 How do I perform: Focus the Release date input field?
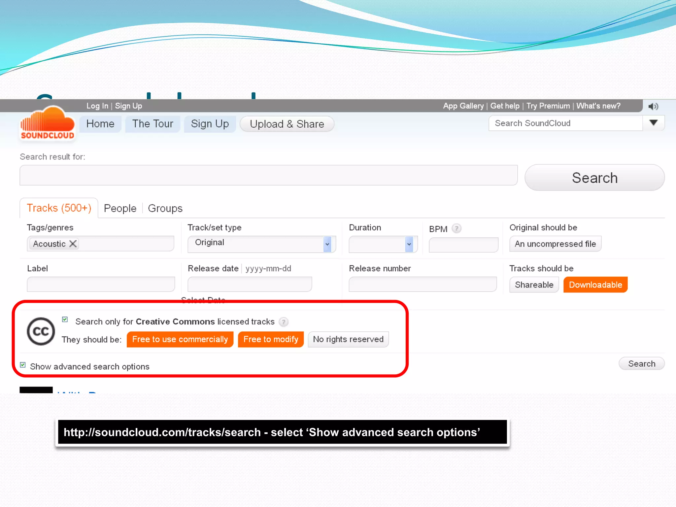pos(250,284)
